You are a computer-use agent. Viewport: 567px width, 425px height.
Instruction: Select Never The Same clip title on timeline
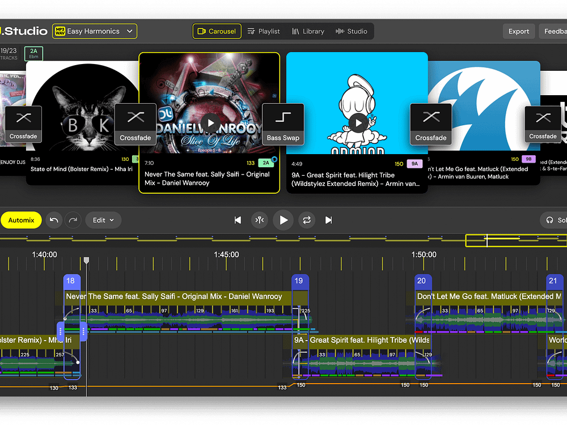click(x=174, y=297)
